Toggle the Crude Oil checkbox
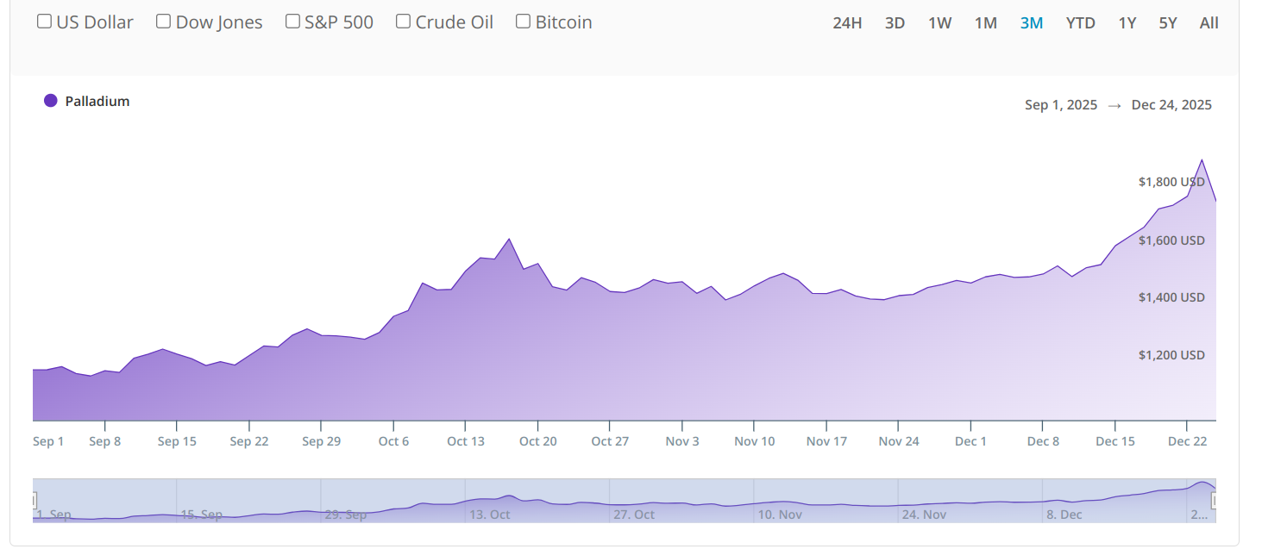1262x549 pixels. pos(403,22)
